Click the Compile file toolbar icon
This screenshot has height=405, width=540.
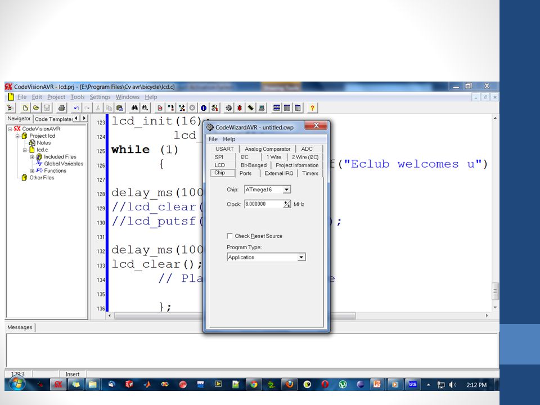[x=160, y=108]
